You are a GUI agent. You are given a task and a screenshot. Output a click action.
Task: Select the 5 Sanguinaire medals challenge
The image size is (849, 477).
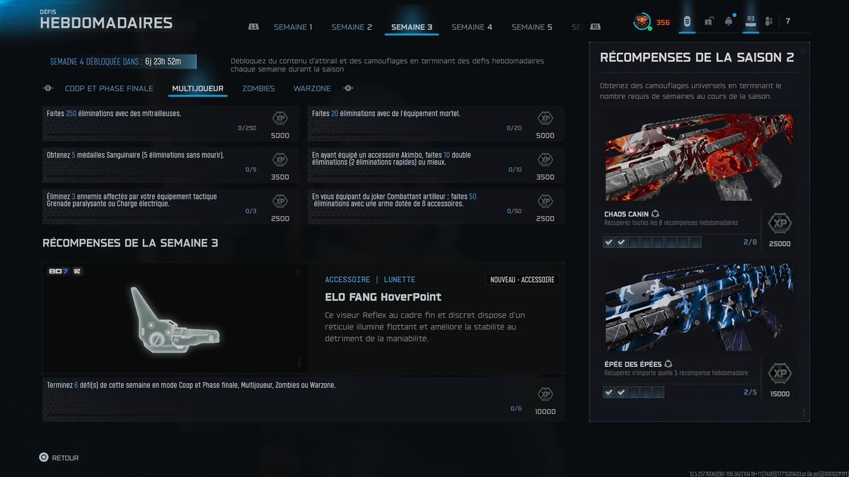[170, 165]
